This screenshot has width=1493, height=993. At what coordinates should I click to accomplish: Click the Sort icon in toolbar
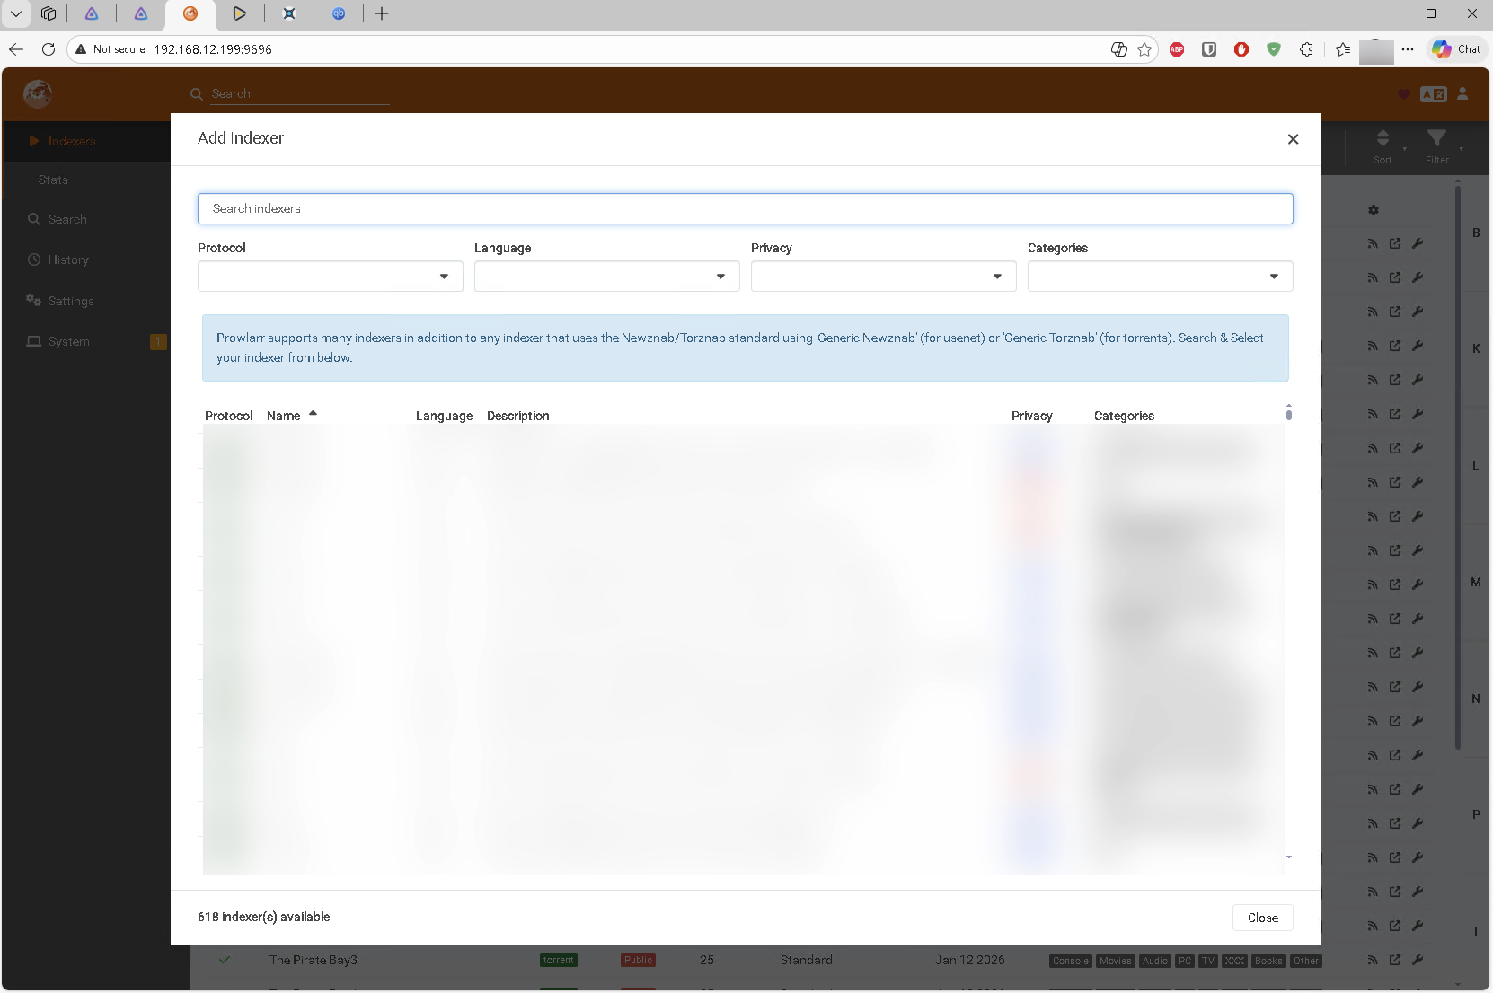(x=1383, y=144)
